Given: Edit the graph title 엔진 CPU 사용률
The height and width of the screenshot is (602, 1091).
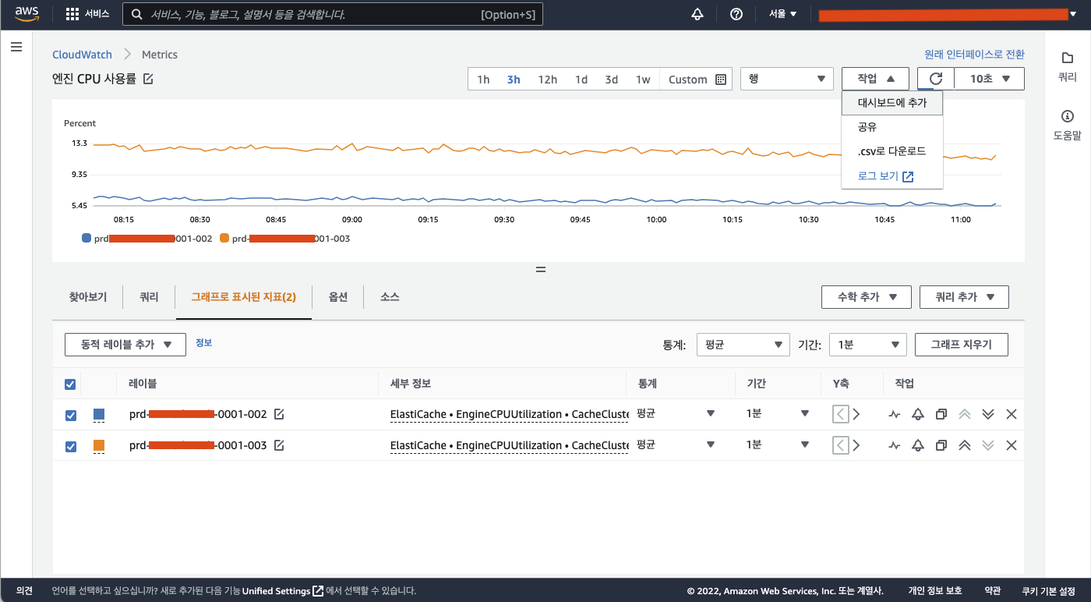Looking at the screenshot, I should click(x=149, y=79).
